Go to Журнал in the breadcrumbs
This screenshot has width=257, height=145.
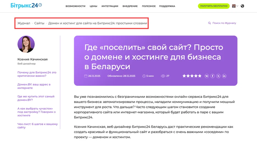pos(24,23)
